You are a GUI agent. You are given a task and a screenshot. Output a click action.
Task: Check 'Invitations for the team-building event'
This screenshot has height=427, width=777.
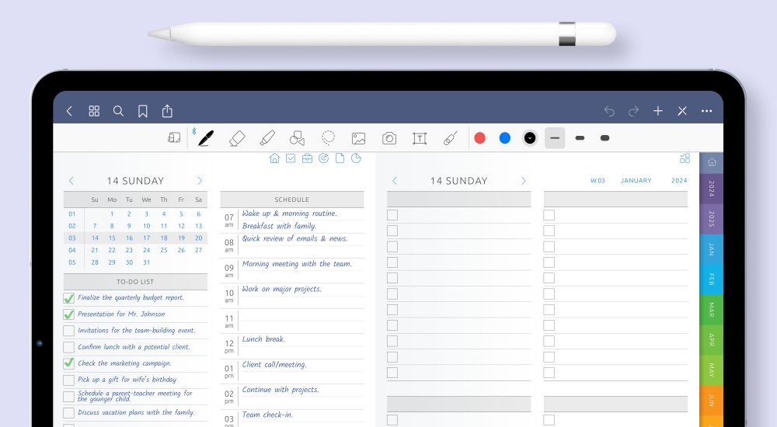pyautogui.click(x=69, y=331)
